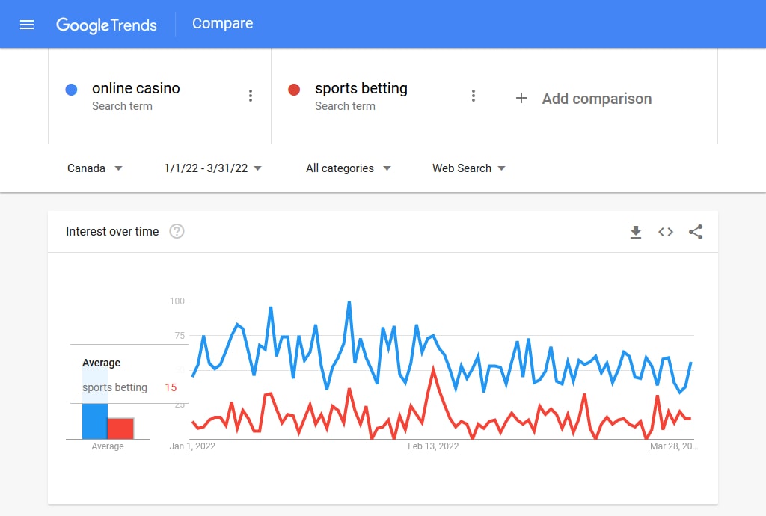
Task: Click the Google Trends logo
Action: point(106,25)
